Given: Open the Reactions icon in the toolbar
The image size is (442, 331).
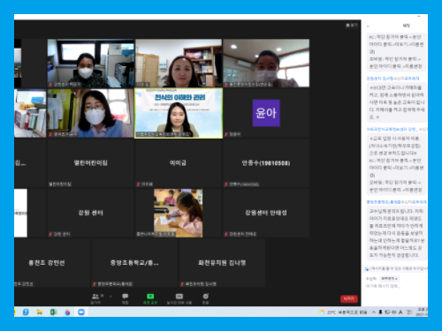Looking at the screenshot, I should tap(206, 298).
